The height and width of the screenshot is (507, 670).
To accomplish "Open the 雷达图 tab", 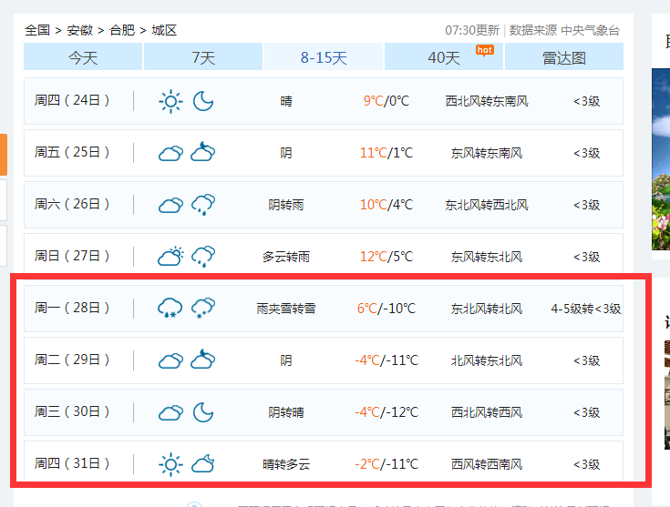I will click(564, 56).
